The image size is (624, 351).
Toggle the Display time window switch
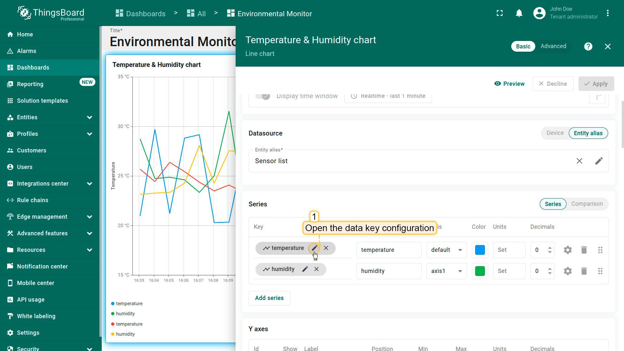click(263, 96)
